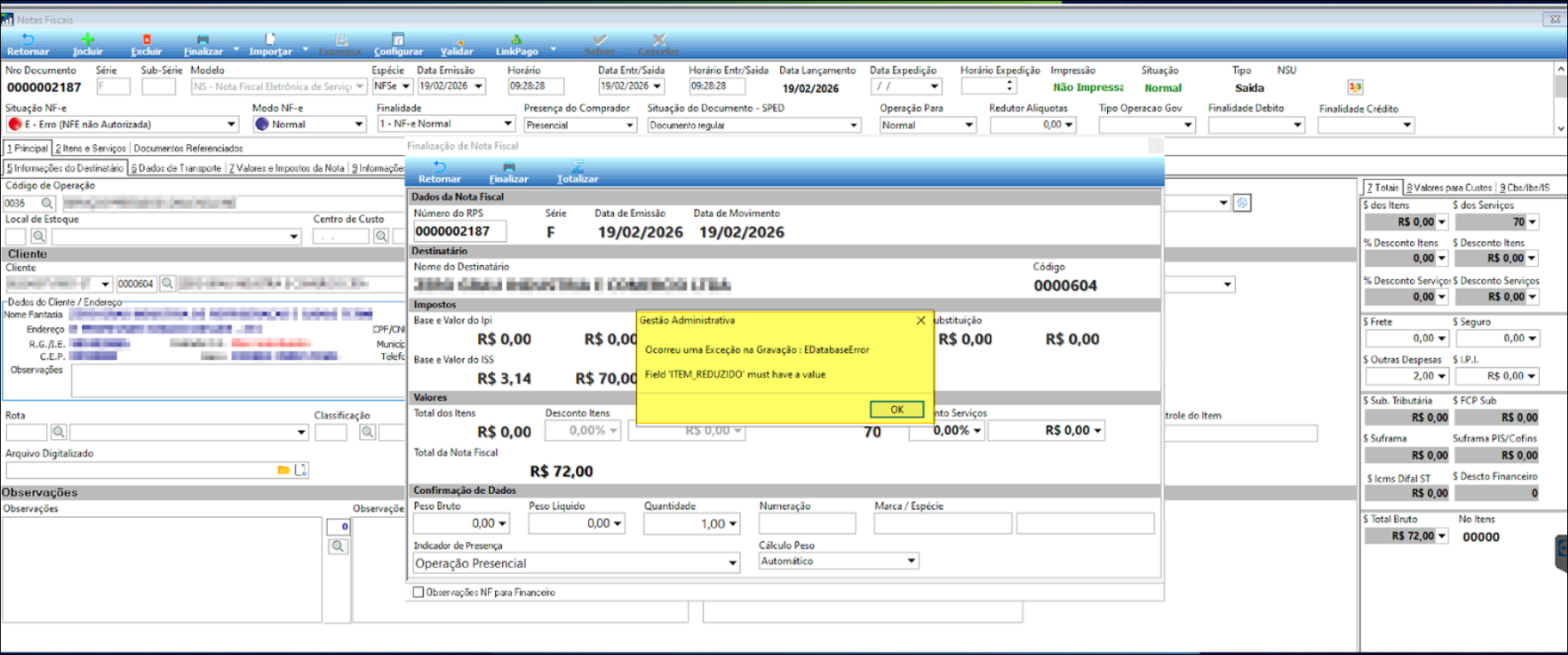This screenshot has height=655, width=1568.
Task: Click Totalizar icon in finalization dialog
Action: tap(577, 168)
